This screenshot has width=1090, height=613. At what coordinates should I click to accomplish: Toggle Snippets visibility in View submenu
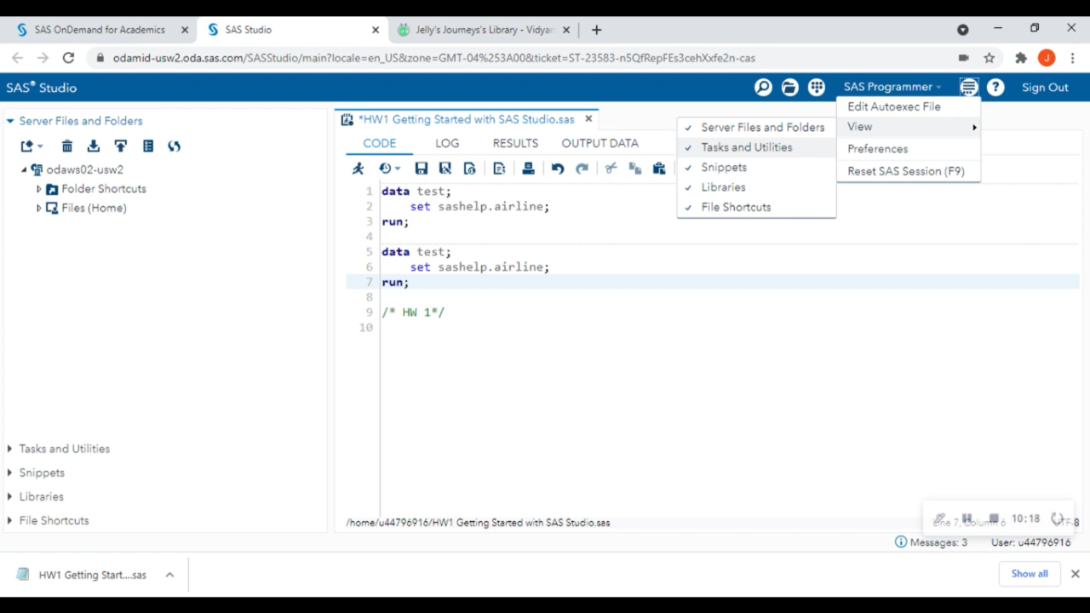(x=756, y=168)
